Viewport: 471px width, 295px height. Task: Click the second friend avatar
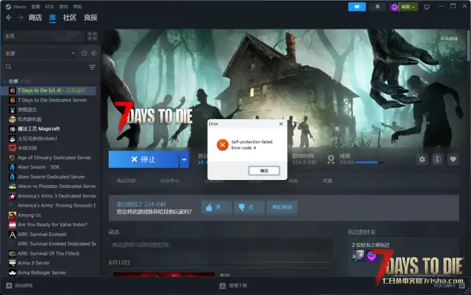[x=371, y=256]
